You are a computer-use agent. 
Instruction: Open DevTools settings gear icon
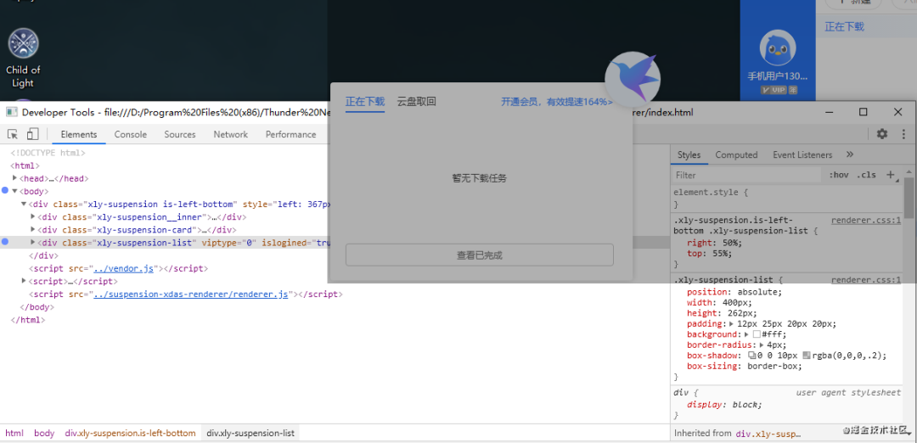click(x=882, y=134)
